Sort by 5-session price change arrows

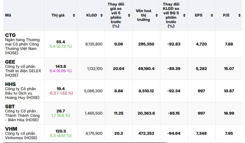pos(129,15)
